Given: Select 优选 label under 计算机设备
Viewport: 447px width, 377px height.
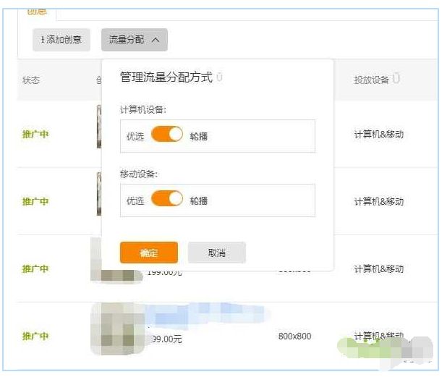Looking at the screenshot, I should click(135, 136).
